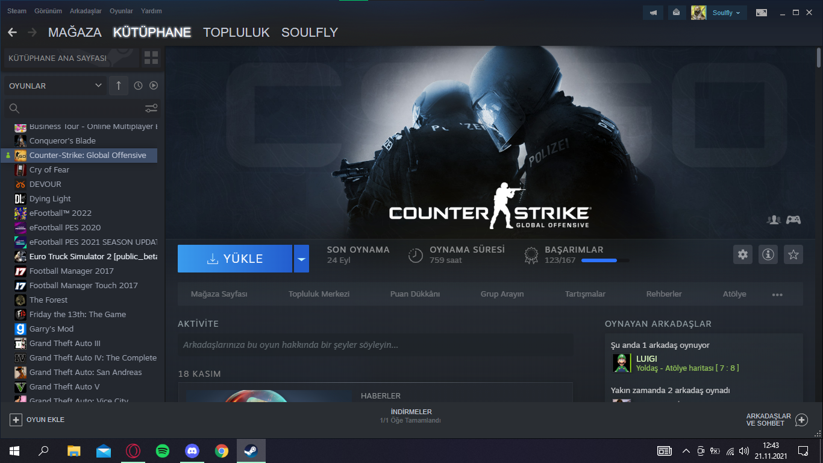Open Google Chrome from taskbar
The width and height of the screenshot is (823, 463).
pyautogui.click(x=222, y=451)
